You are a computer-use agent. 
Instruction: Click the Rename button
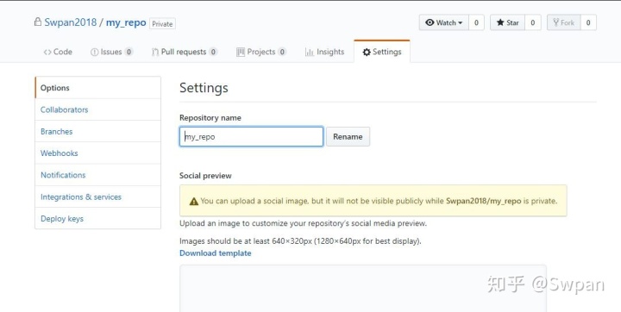point(348,136)
